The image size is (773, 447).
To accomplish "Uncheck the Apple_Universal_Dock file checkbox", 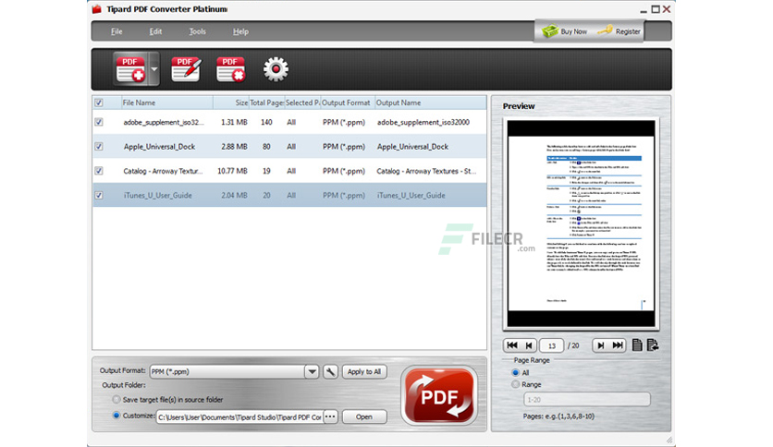I will (99, 147).
